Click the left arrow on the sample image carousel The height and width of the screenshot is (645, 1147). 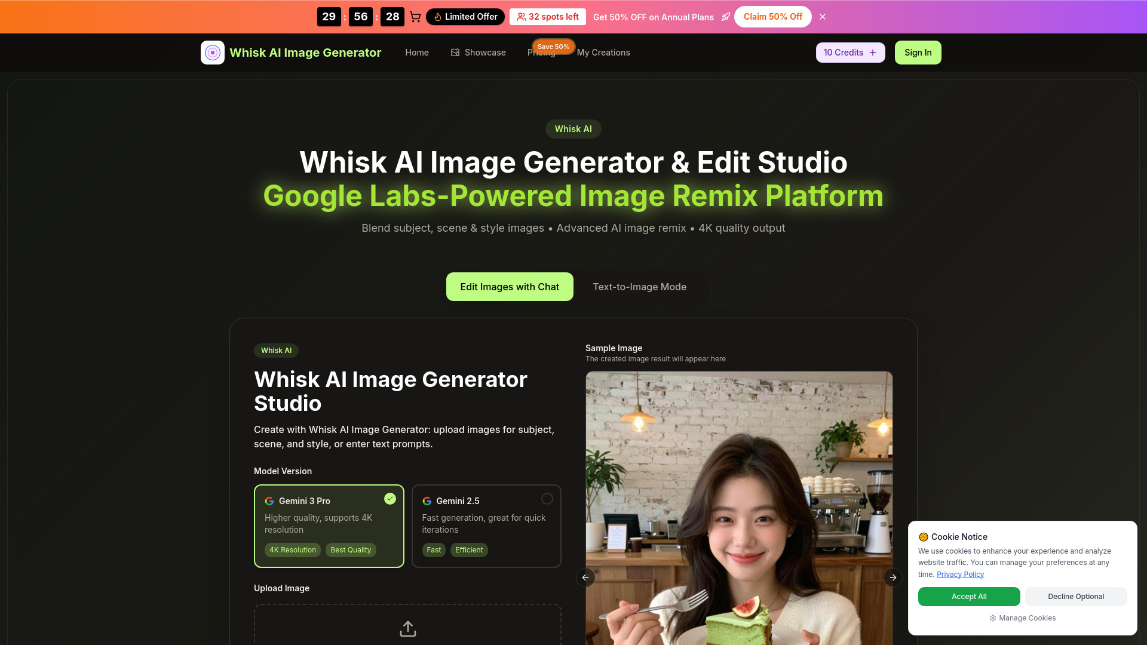click(x=585, y=578)
